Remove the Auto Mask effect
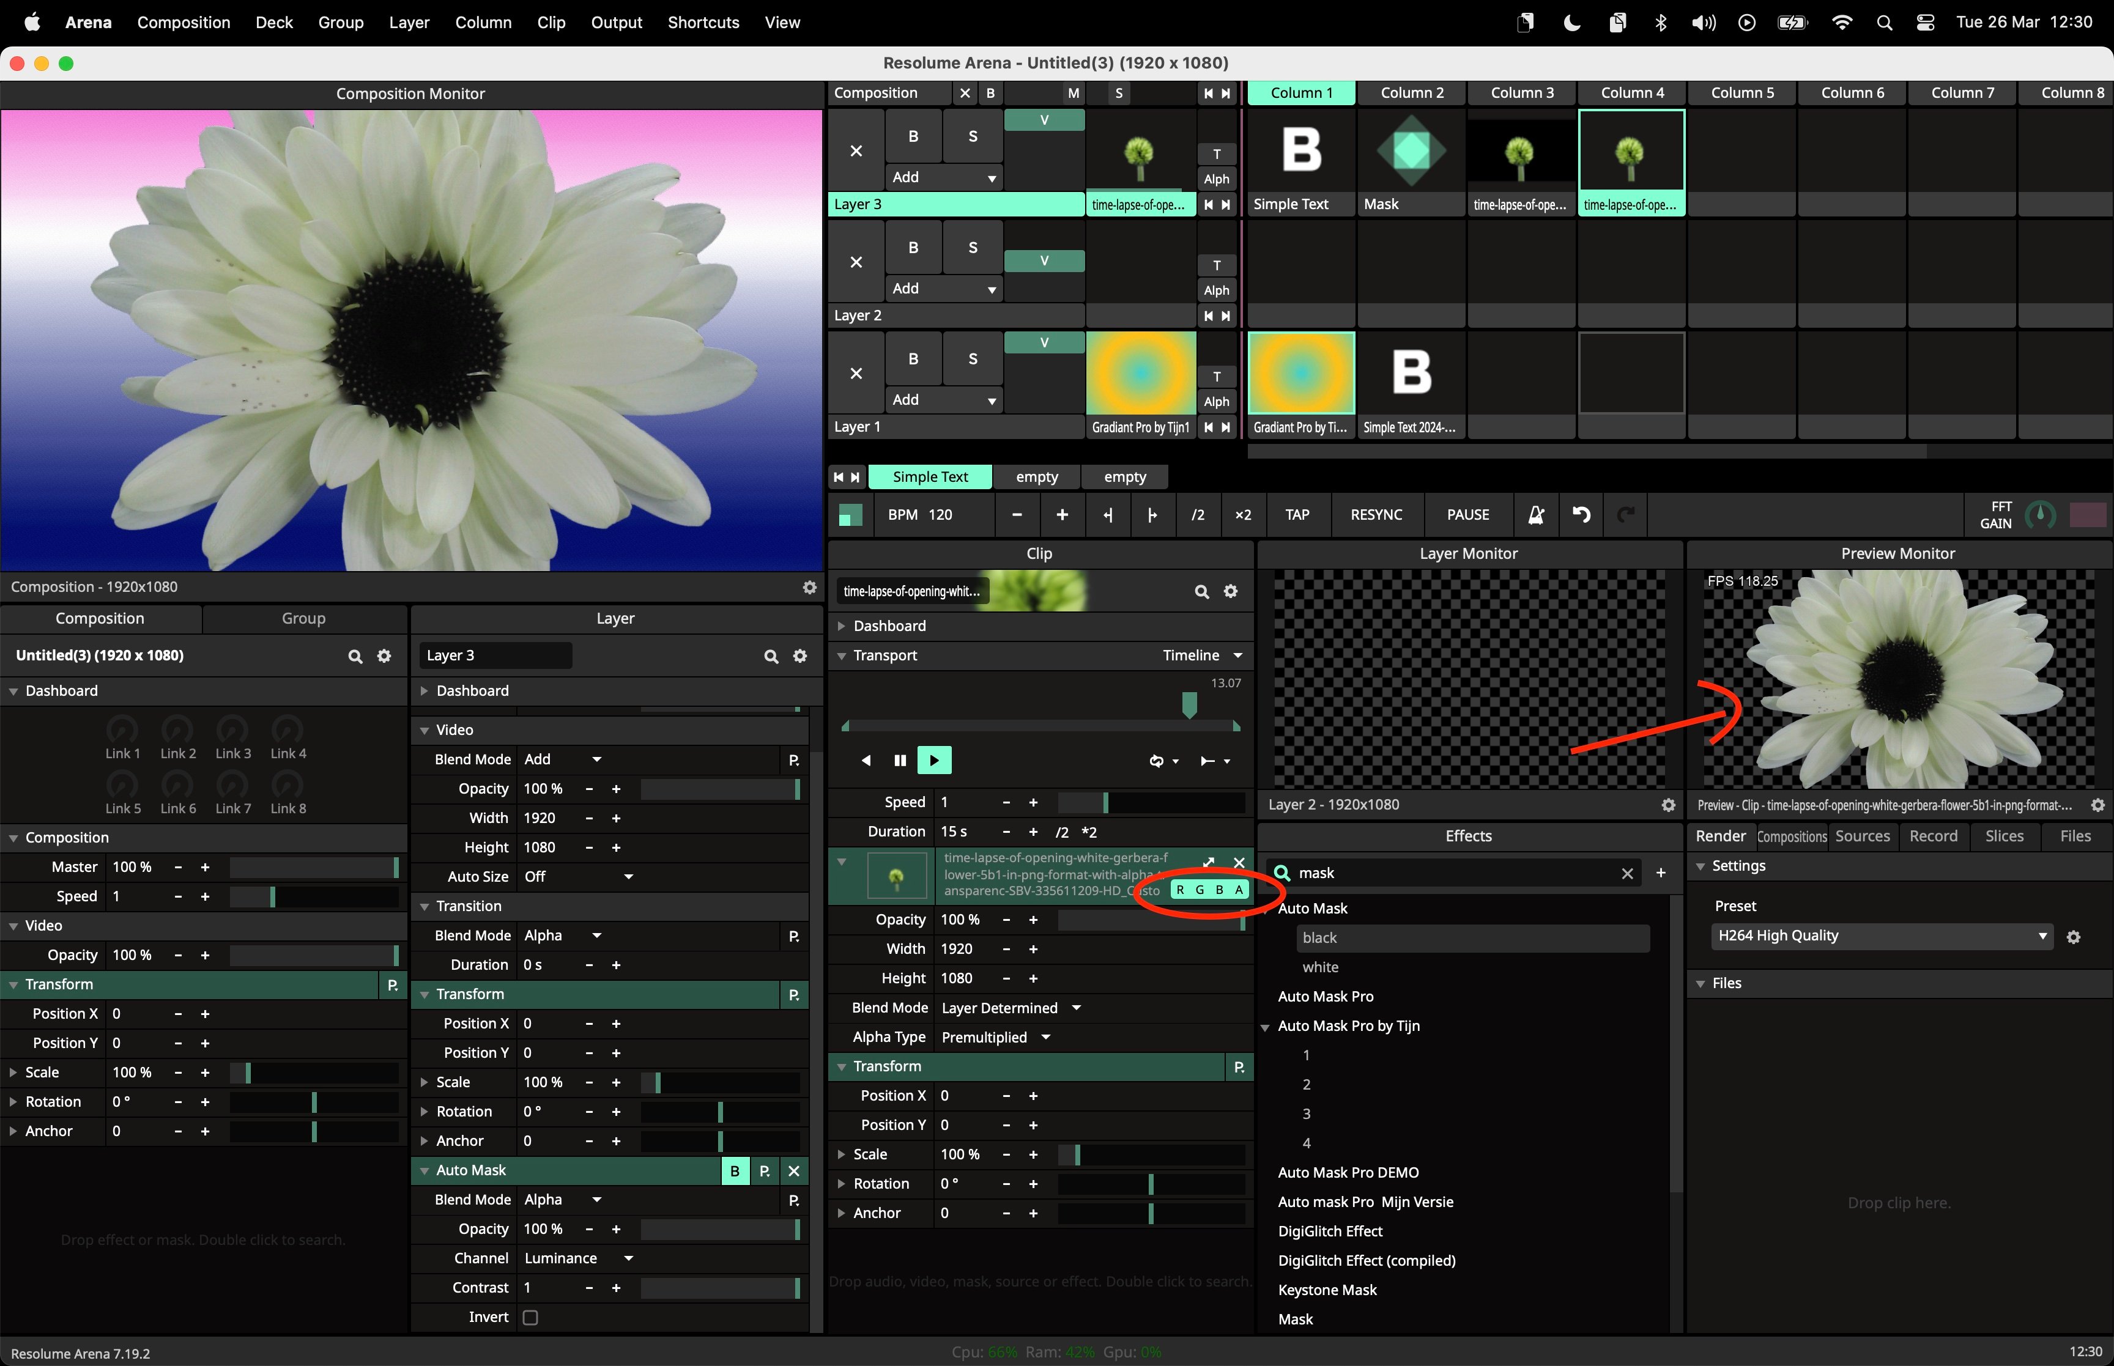 click(x=794, y=1171)
